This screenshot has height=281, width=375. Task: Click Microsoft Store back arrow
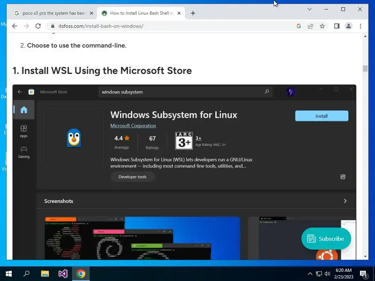[x=20, y=92]
